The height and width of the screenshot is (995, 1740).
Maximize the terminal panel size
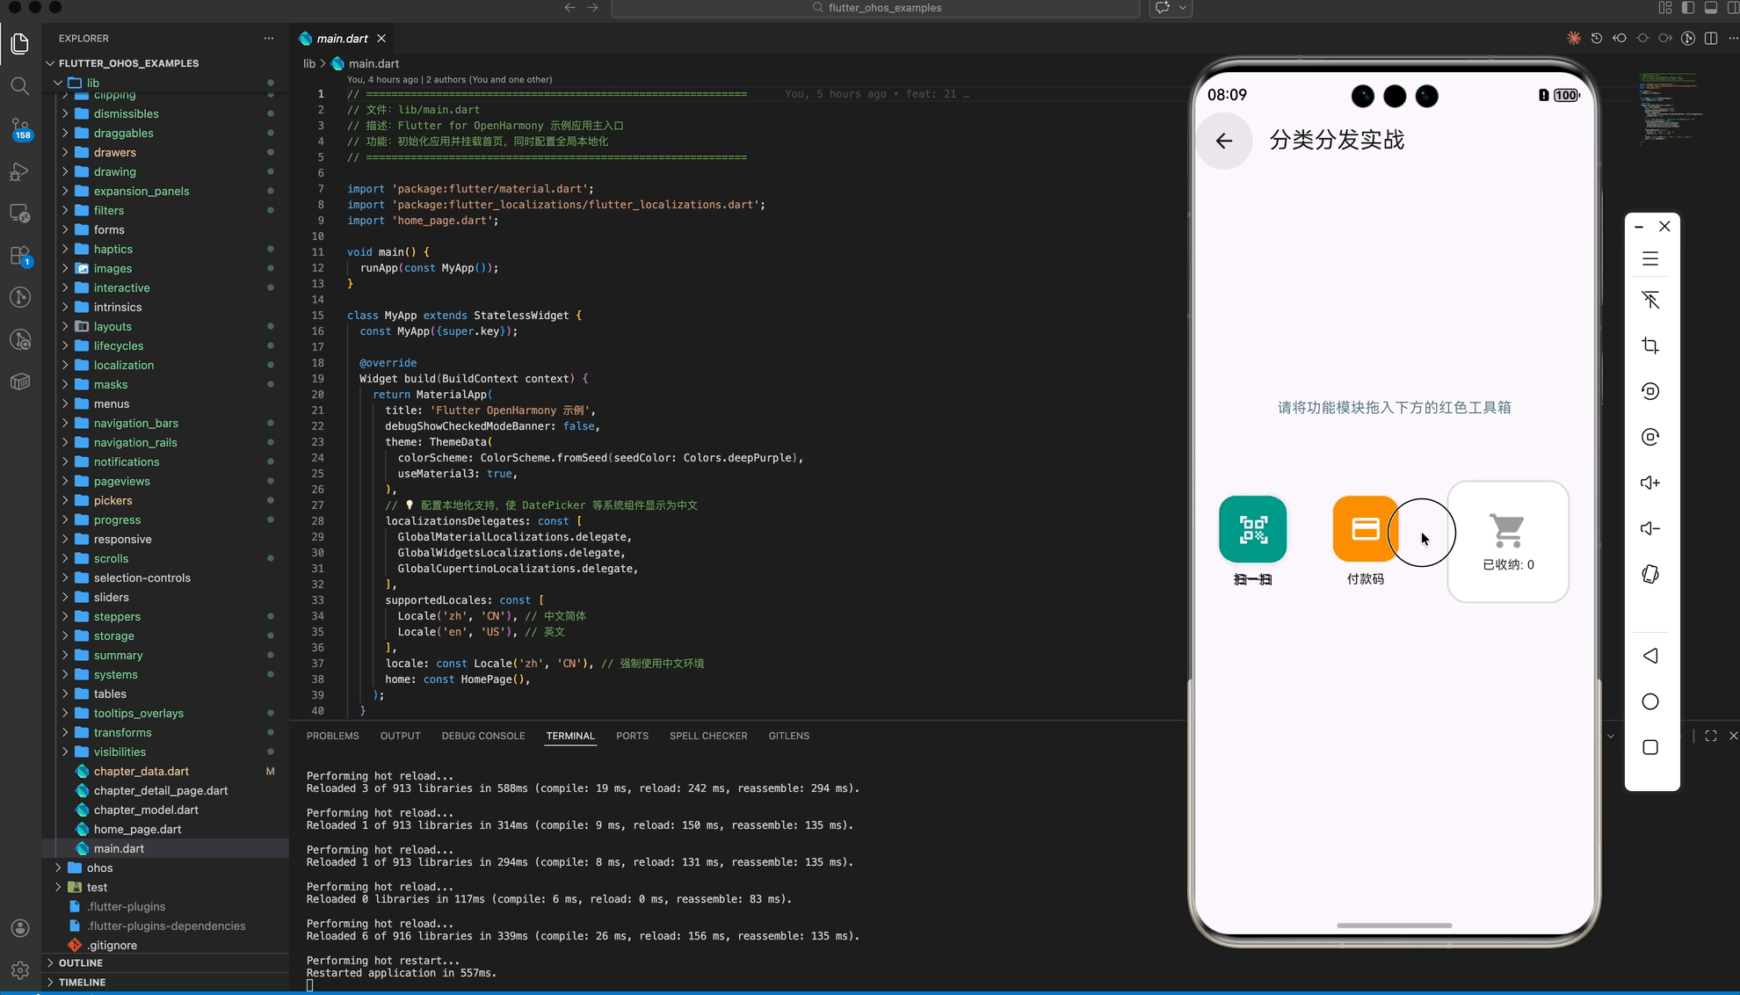(1710, 736)
